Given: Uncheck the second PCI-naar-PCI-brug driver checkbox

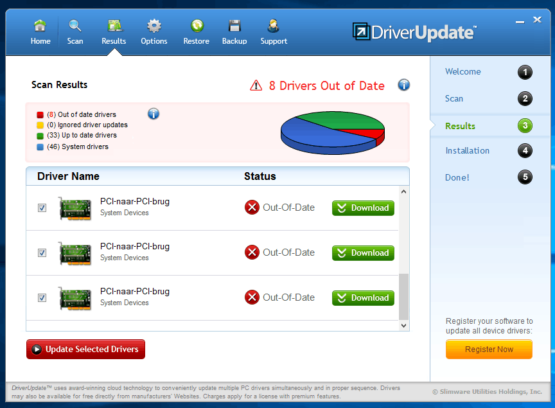Looking at the screenshot, I should 42,253.
